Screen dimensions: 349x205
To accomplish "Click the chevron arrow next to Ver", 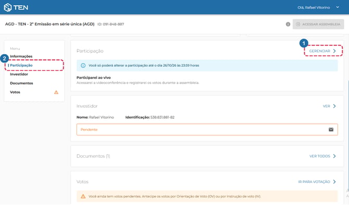I will click(x=334, y=106).
